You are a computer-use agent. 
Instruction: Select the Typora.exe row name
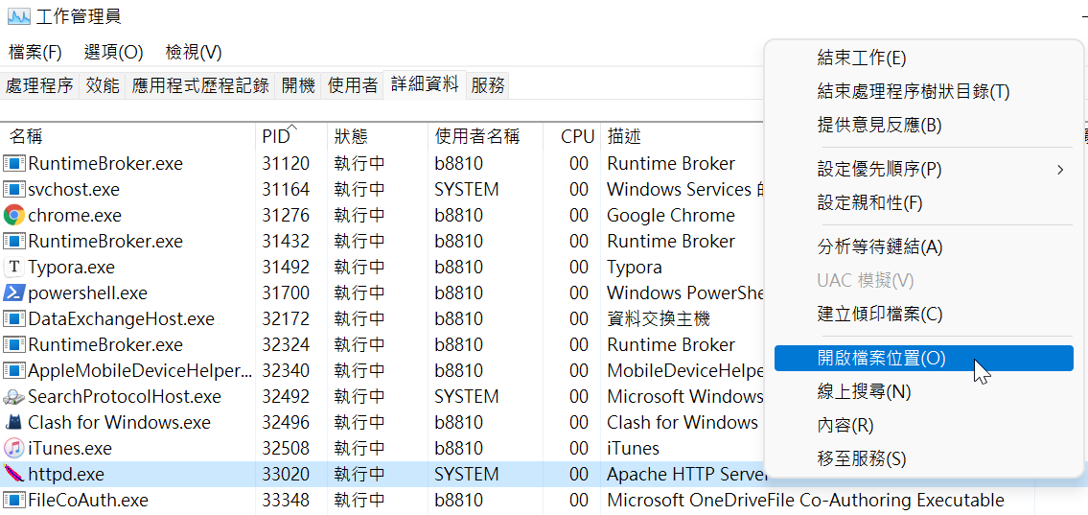[x=72, y=268]
